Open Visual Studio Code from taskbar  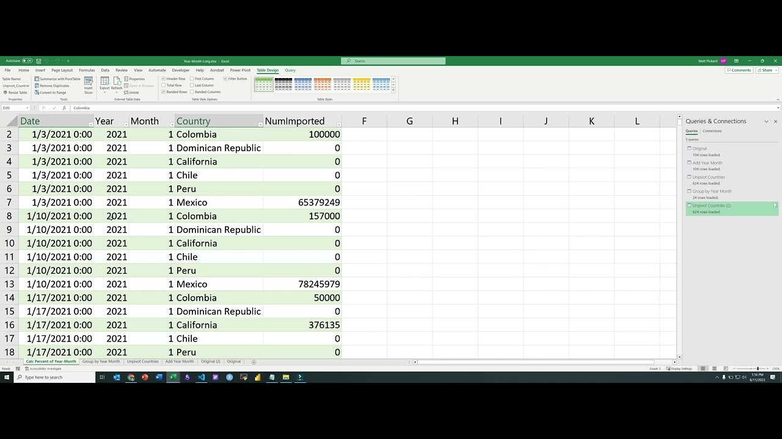[201, 377]
